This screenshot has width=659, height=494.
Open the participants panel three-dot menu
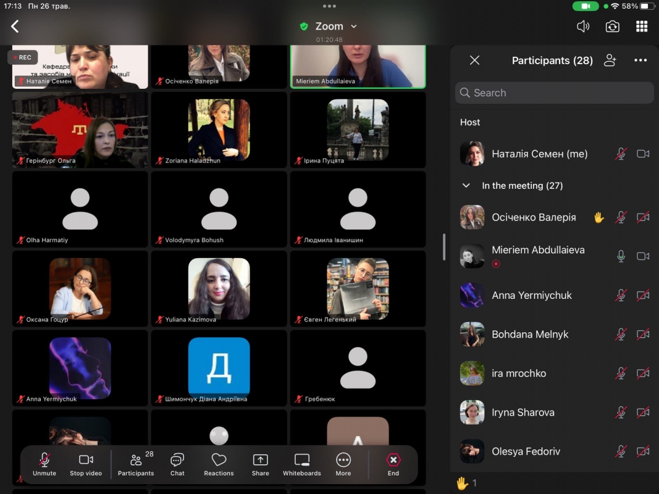coord(640,61)
